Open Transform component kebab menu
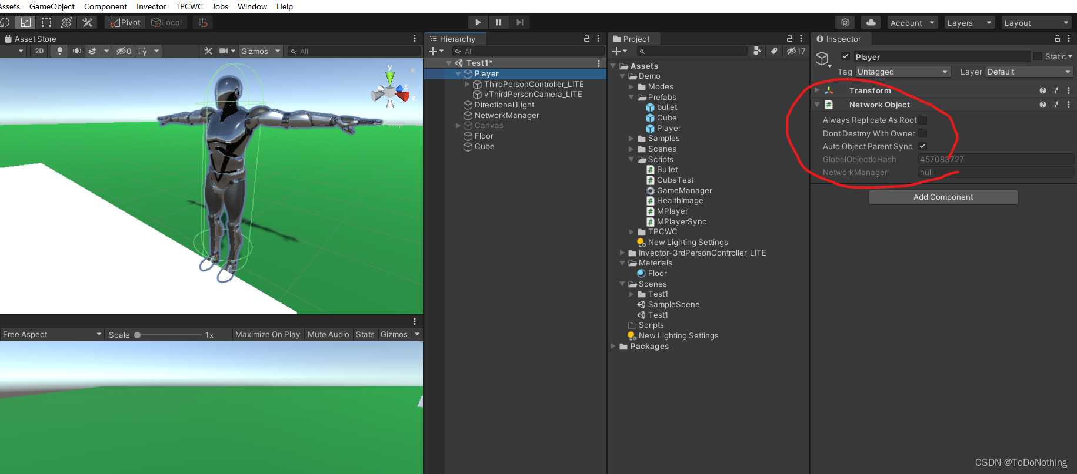Screen dimensions: 1077x474 pos(1069,90)
